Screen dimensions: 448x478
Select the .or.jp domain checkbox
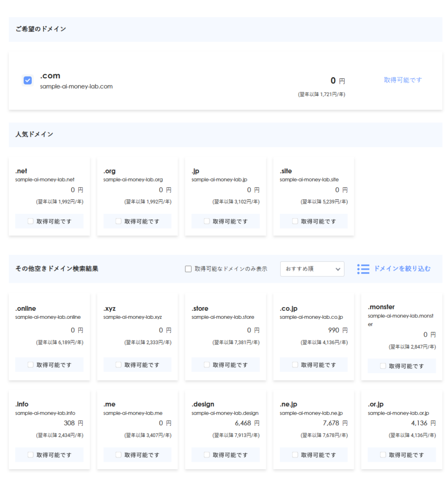pyautogui.click(x=383, y=455)
